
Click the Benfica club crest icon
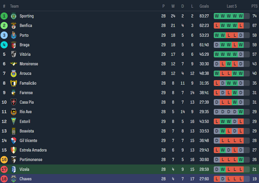click(x=14, y=26)
